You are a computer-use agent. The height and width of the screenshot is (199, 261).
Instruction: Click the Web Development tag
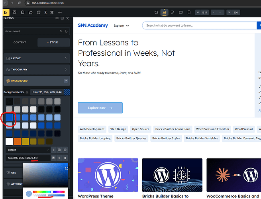92,129
